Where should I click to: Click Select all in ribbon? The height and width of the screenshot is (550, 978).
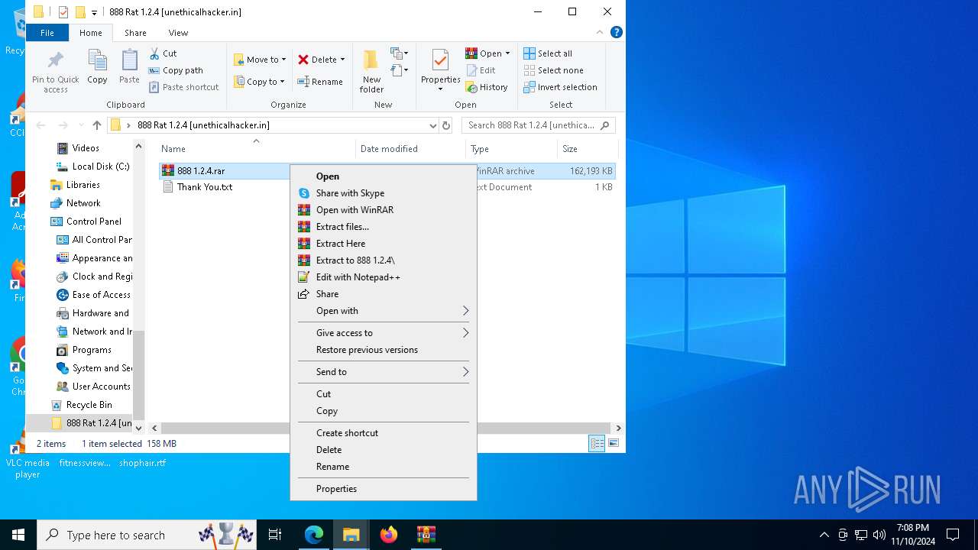(548, 53)
